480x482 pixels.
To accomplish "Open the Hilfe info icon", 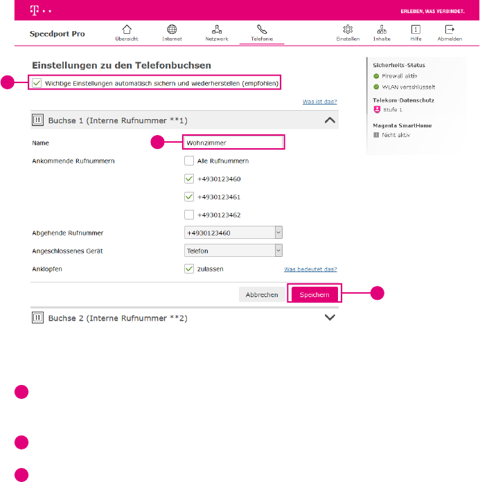I will 416,30.
